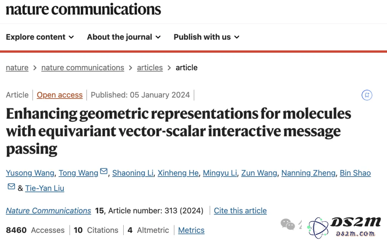
Task: View author Yusong Wang's profile
Action: pyautogui.click(x=30, y=173)
